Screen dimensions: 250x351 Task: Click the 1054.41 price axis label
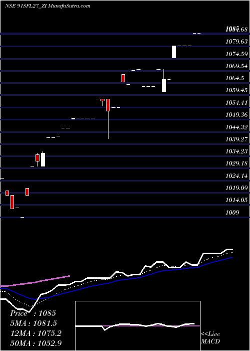pyautogui.click(x=236, y=102)
